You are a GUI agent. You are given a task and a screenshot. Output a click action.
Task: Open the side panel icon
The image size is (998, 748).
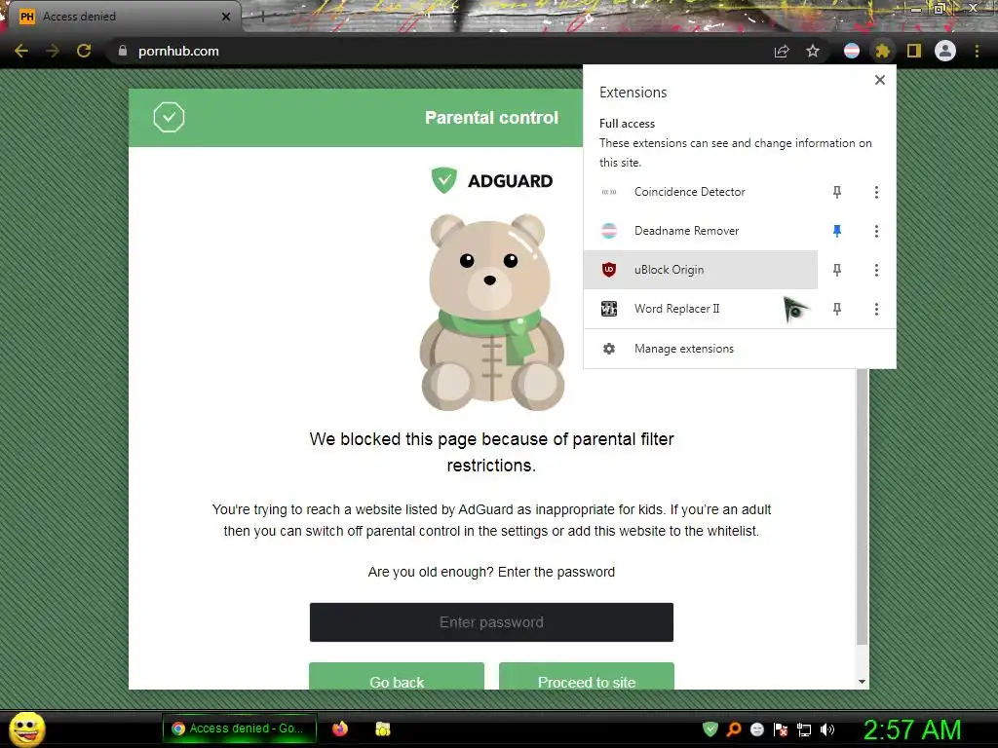pyautogui.click(x=914, y=51)
